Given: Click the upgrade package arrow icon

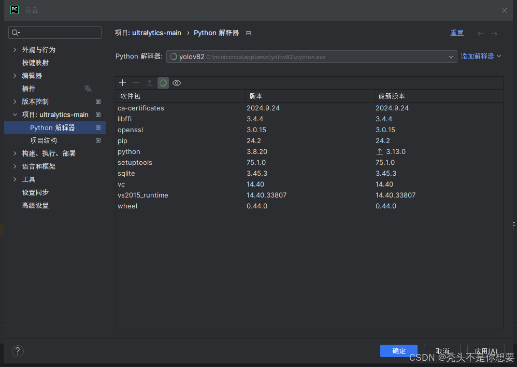Looking at the screenshot, I should 149,83.
